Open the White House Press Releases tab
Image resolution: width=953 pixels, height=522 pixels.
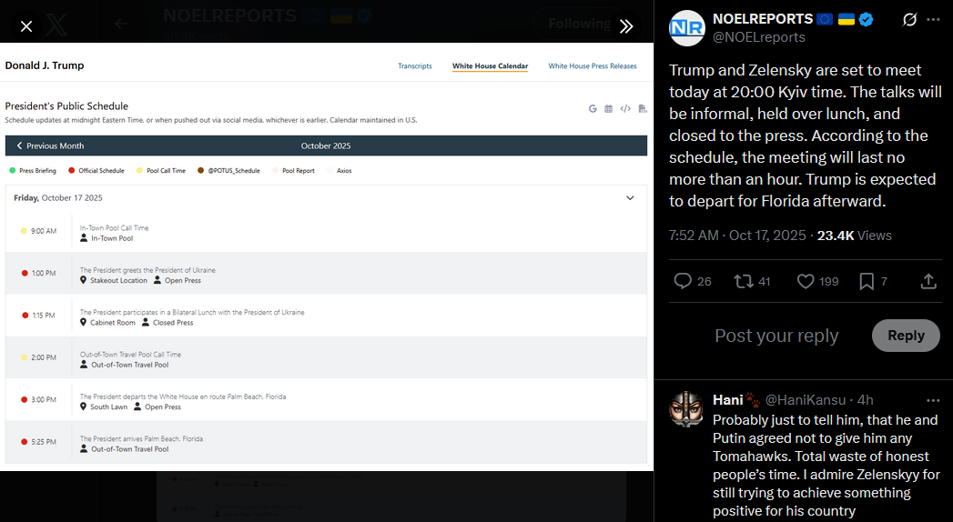pos(593,65)
